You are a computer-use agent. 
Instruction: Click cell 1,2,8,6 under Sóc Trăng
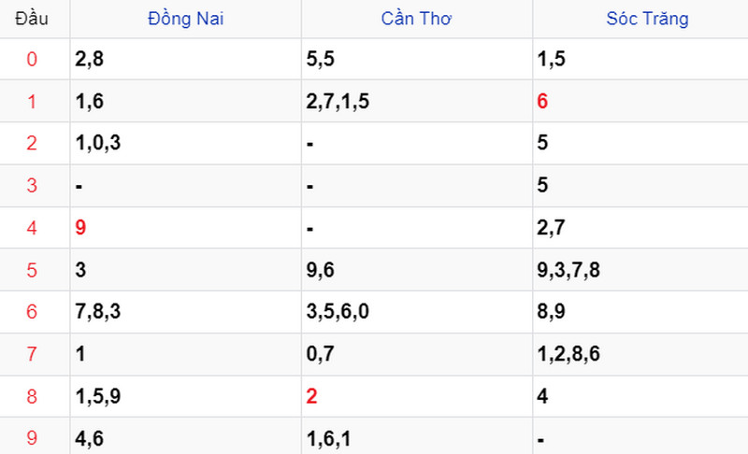click(568, 354)
